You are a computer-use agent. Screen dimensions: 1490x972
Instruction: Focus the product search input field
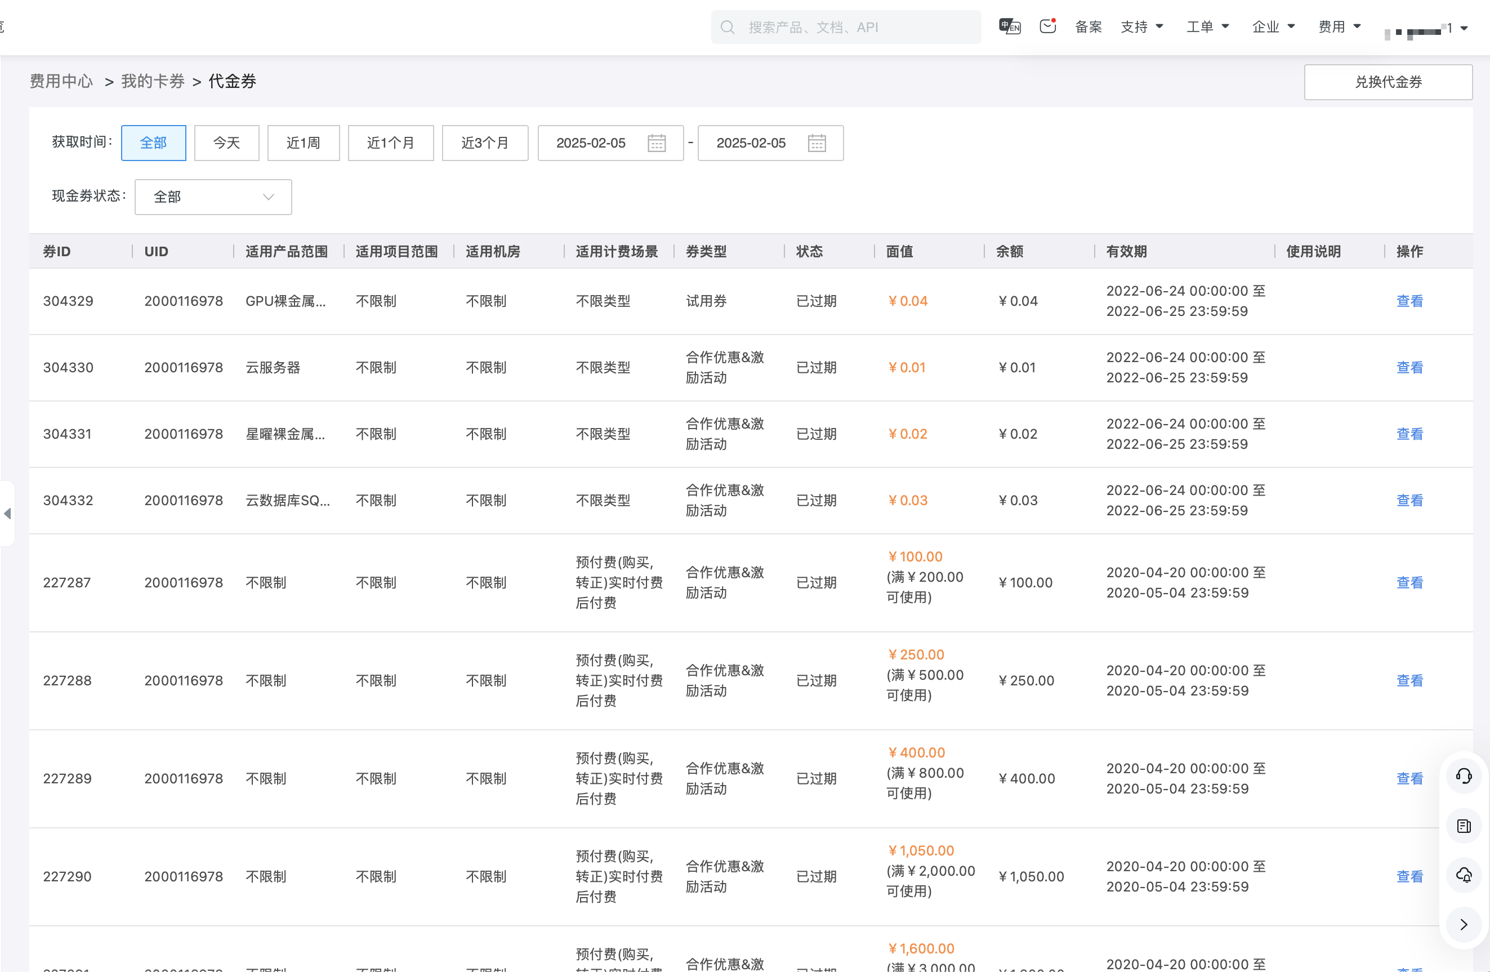[x=846, y=28]
